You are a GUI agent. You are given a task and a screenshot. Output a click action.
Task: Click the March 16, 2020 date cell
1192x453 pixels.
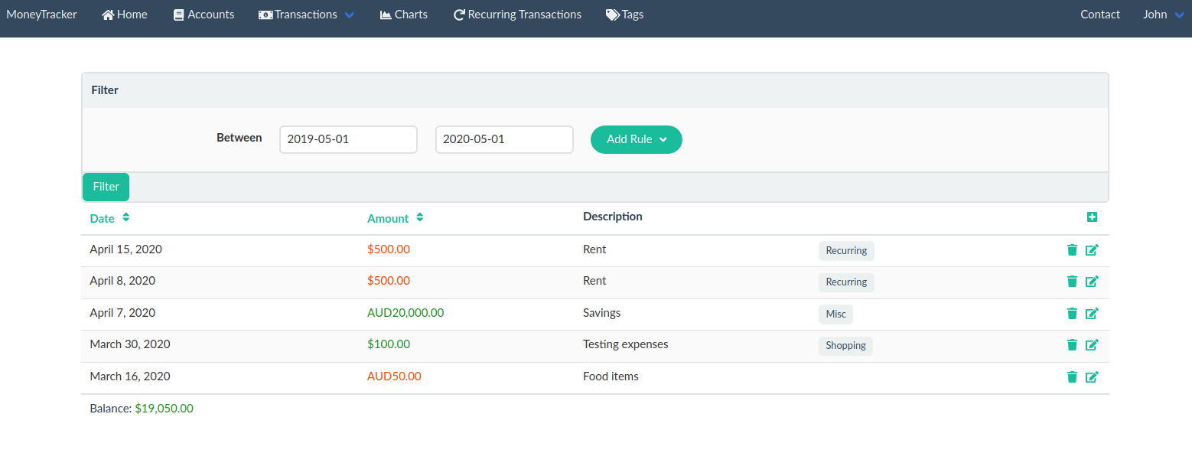click(x=130, y=376)
